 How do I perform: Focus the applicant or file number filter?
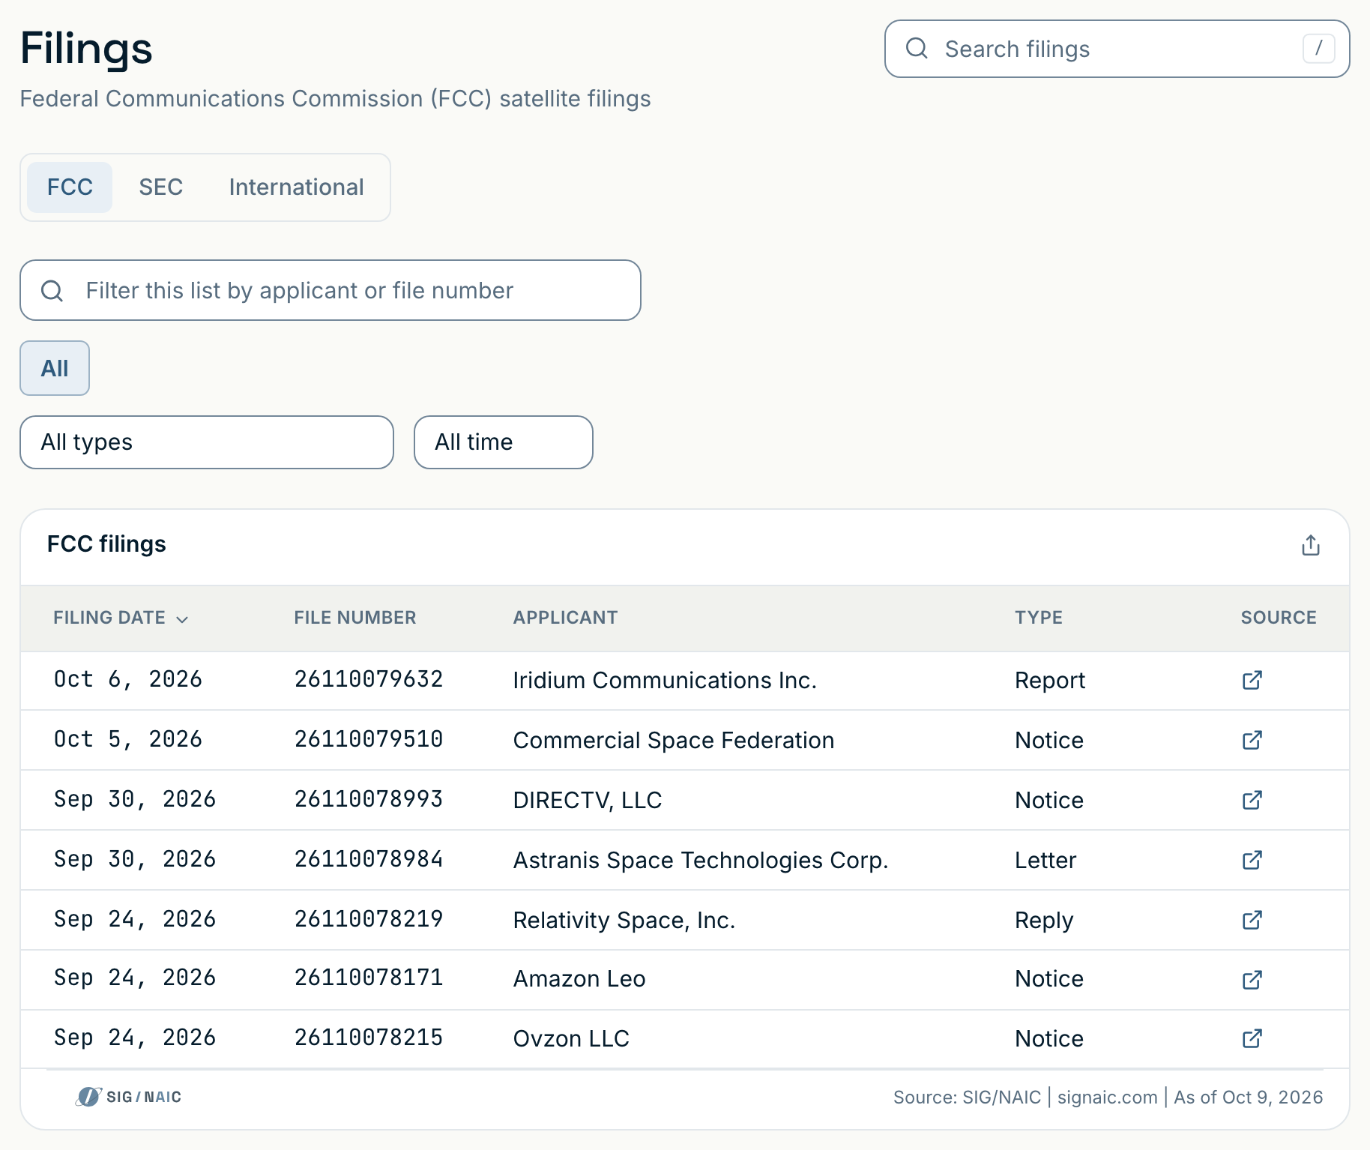(x=331, y=291)
